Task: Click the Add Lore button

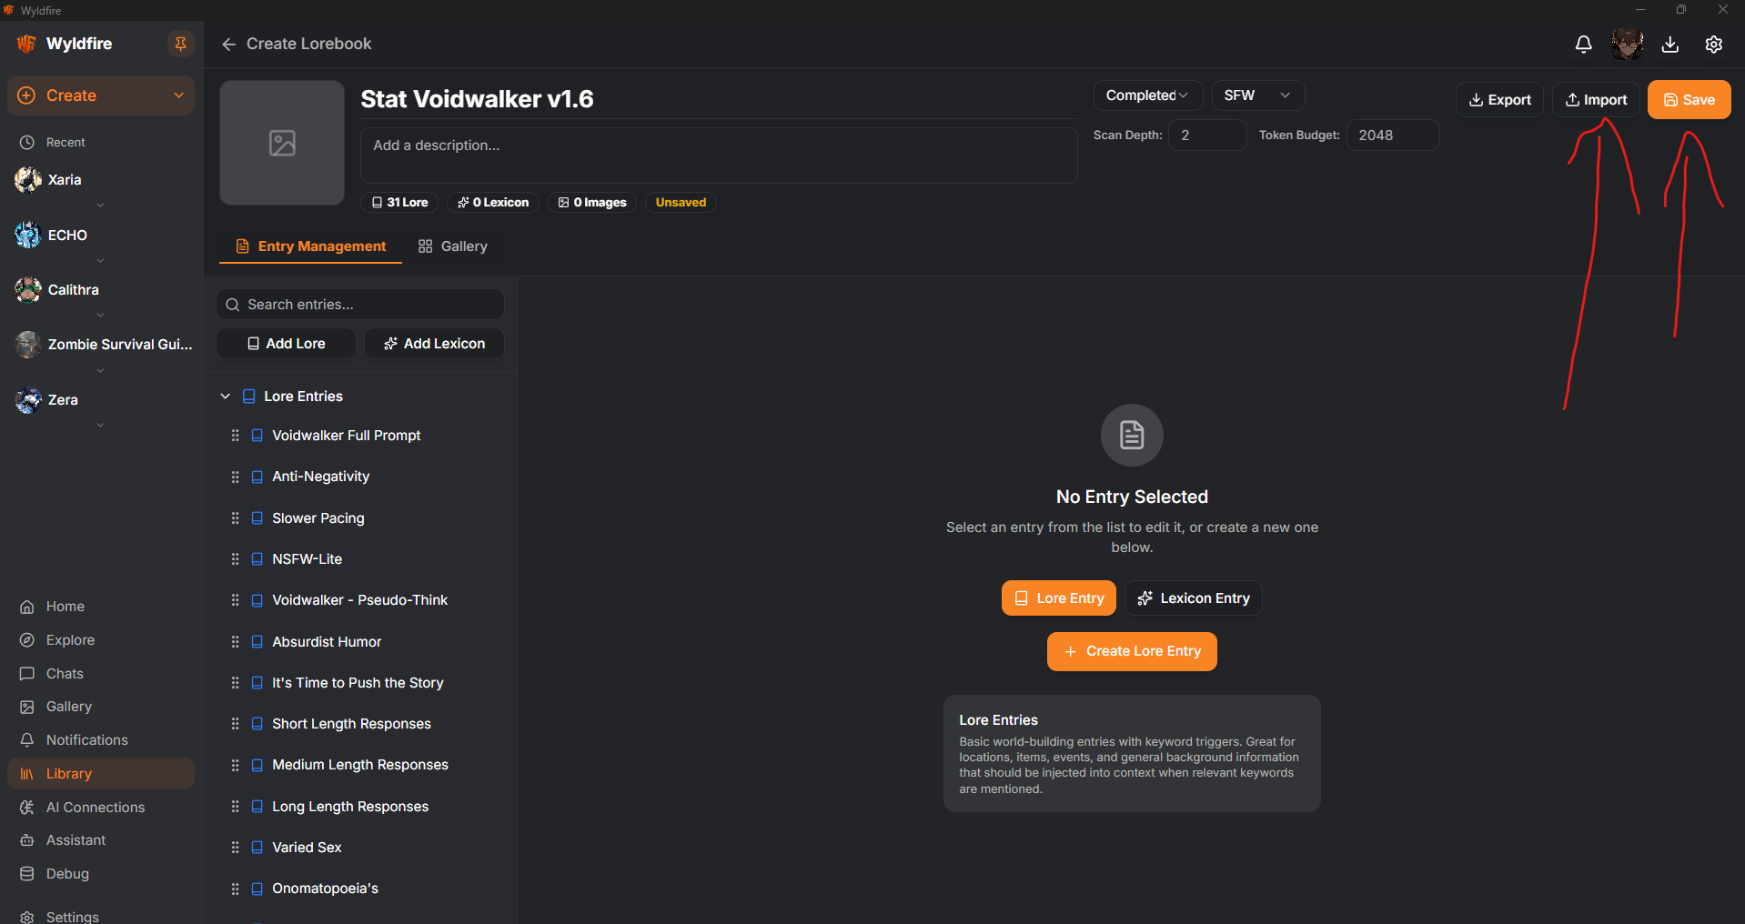Action: (286, 344)
